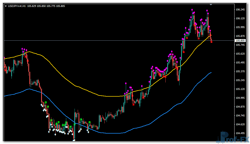Click the grey chart shift triangle marker
The width and height of the screenshot is (250, 144).
(x=211, y=5)
